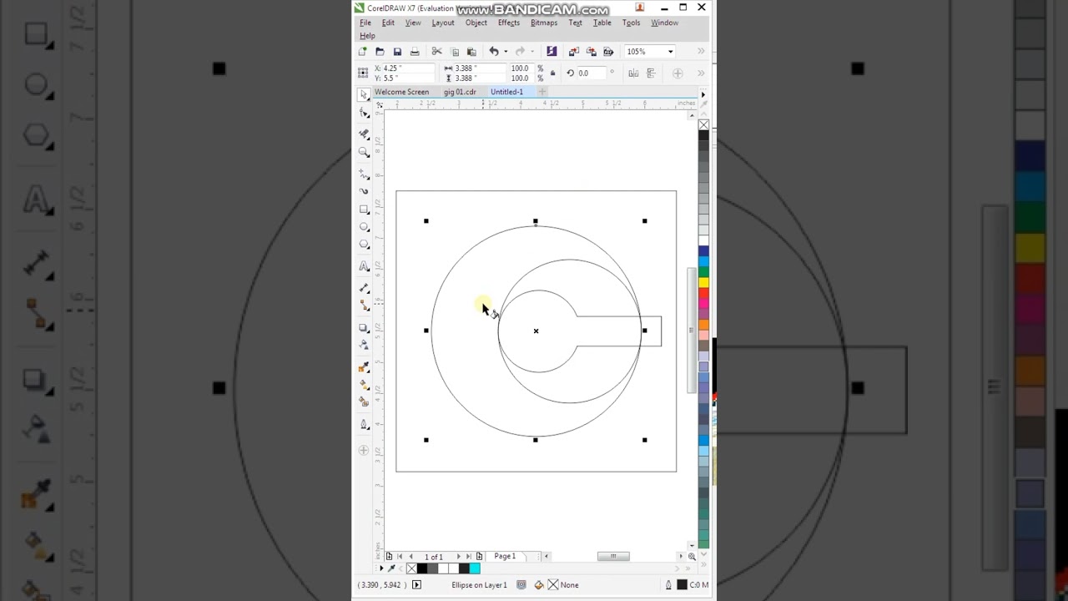Open the File menu
Viewport: 1068px width, 601px height.
(x=365, y=23)
